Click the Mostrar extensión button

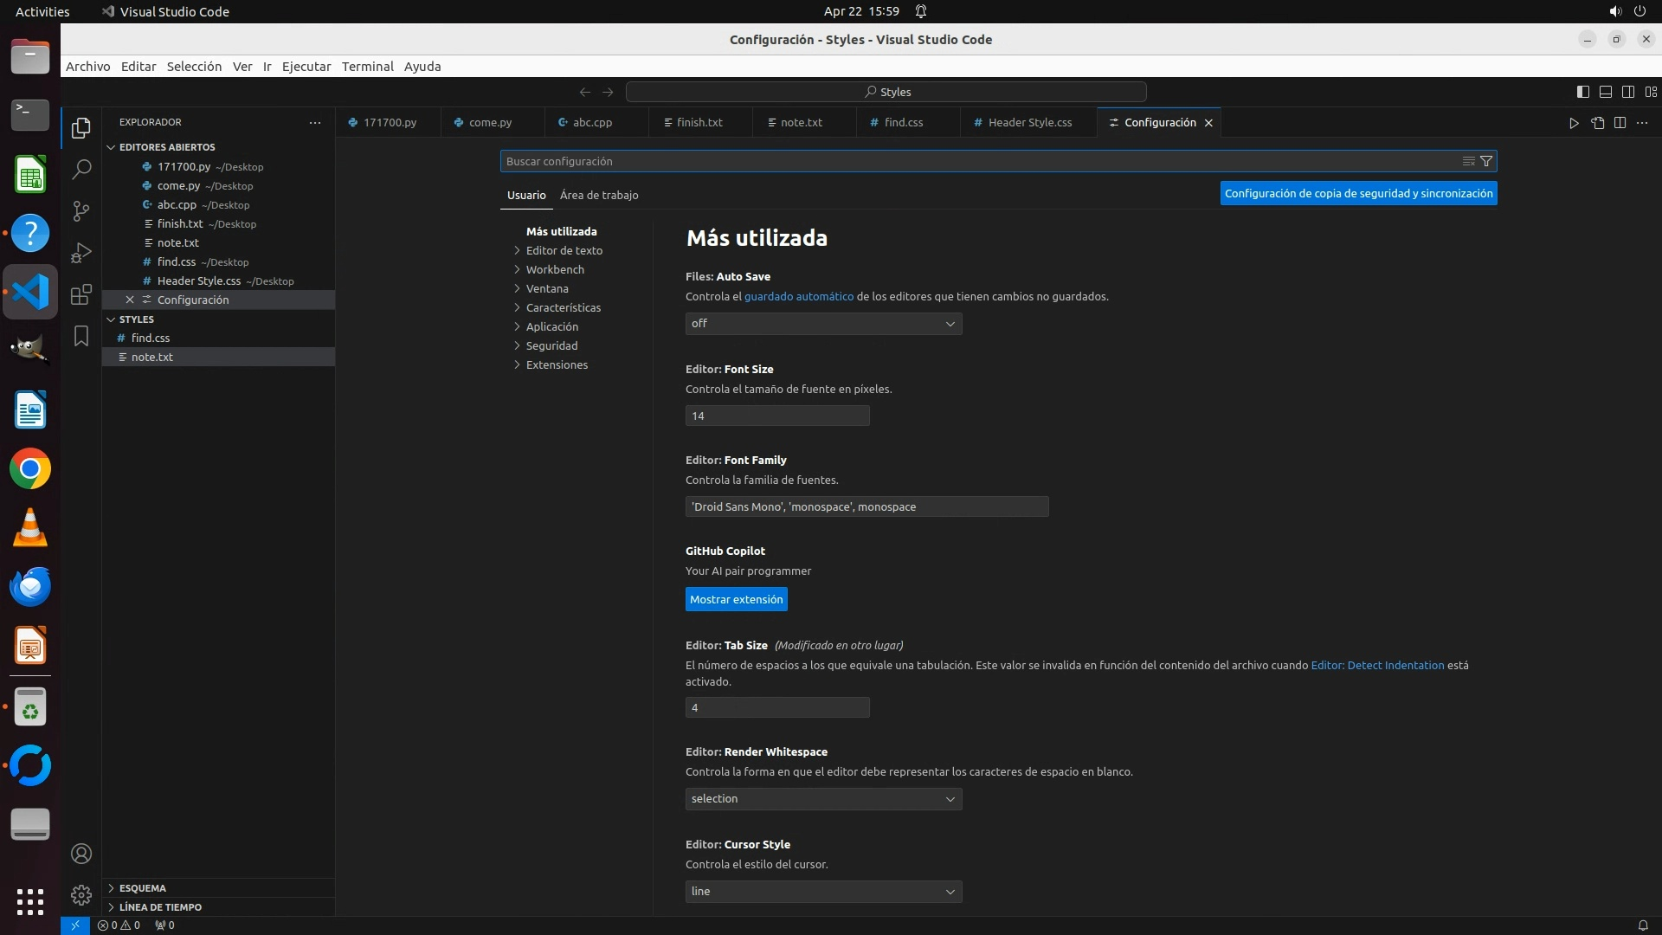pos(736,600)
